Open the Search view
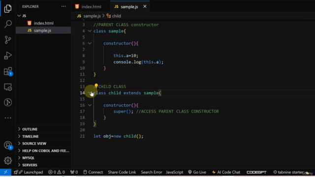This screenshot has width=315, height=177. [8, 24]
